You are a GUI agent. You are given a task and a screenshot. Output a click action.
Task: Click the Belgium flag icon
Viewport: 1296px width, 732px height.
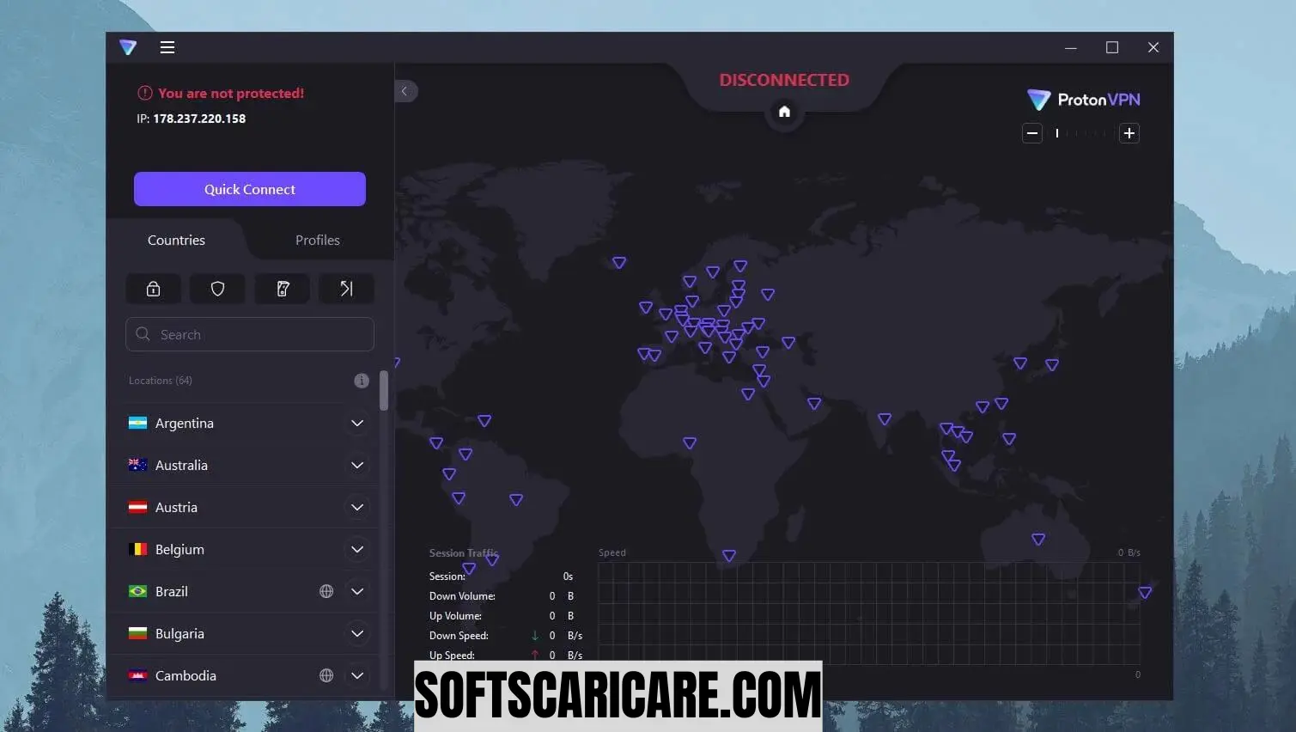point(137,549)
